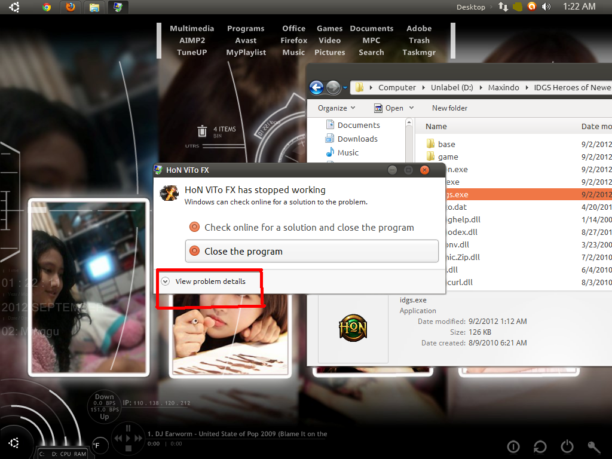Click photo thumbnail of girl with laptop
612x459 pixels.
click(x=89, y=287)
